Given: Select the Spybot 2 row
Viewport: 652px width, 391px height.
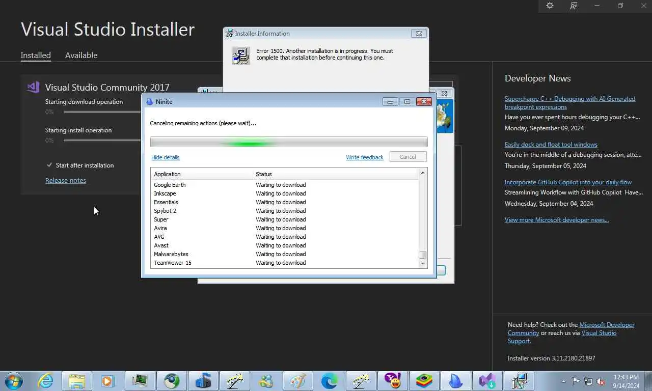Looking at the screenshot, I should tap(285, 211).
